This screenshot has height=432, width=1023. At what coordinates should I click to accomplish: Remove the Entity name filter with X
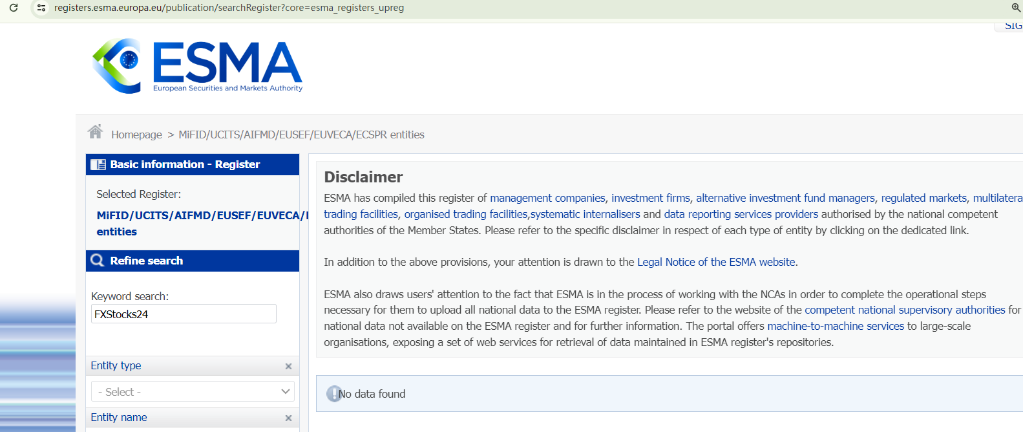click(288, 418)
